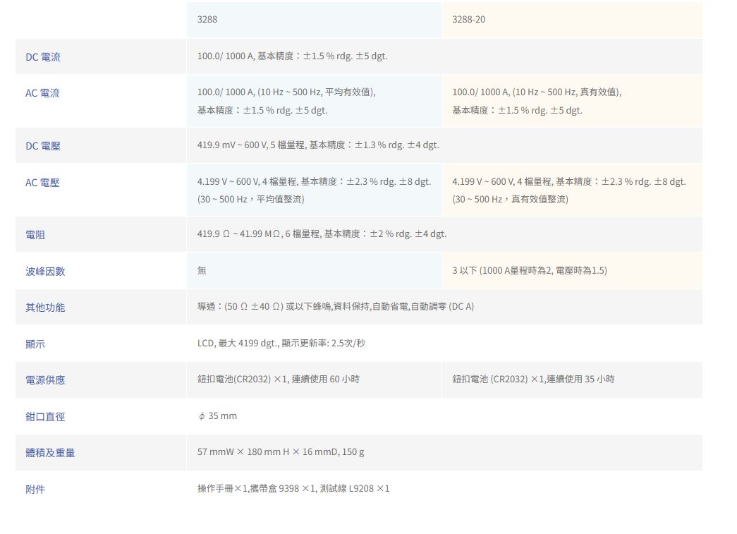Select the 無 crest factor cell
The width and height of the screenshot is (737, 534).
pos(202,271)
